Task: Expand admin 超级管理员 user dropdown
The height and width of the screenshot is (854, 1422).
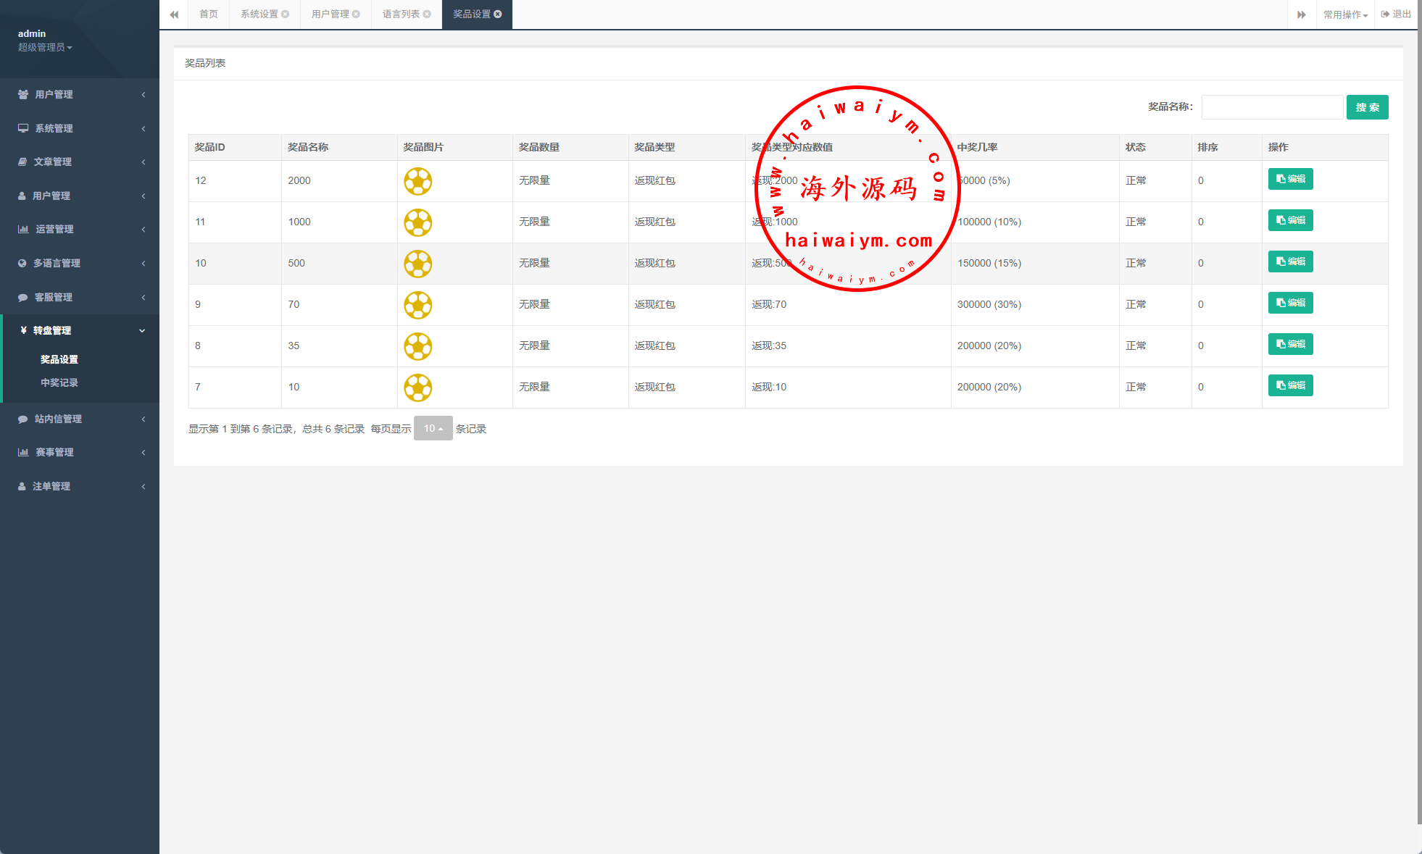Action: 45,47
